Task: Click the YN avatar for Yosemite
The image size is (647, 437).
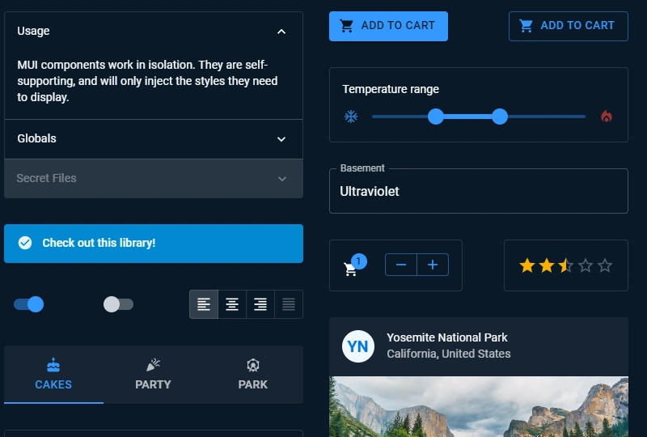Action: [357, 346]
